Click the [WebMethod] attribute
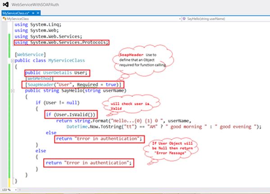Screen dimensions: 270x194 pos(40,79)
